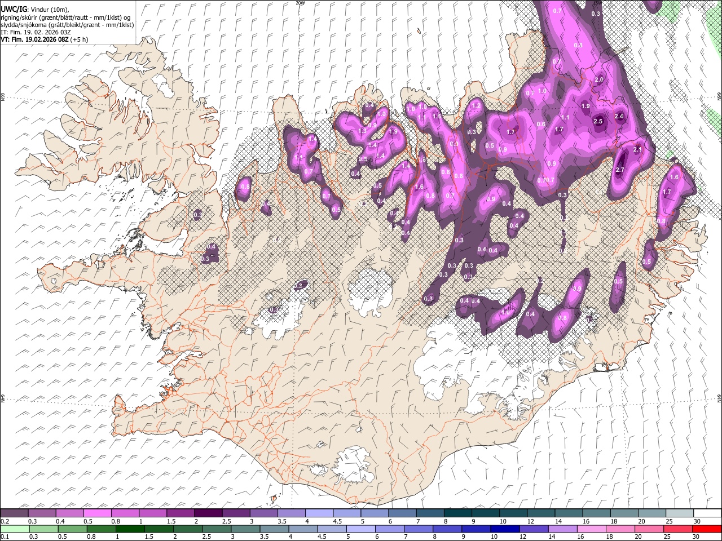This screenshot has width=722, height=541.
Task: Pick the green 0.8 swatch in the lower legend
Action: click(x=100, y=529)
